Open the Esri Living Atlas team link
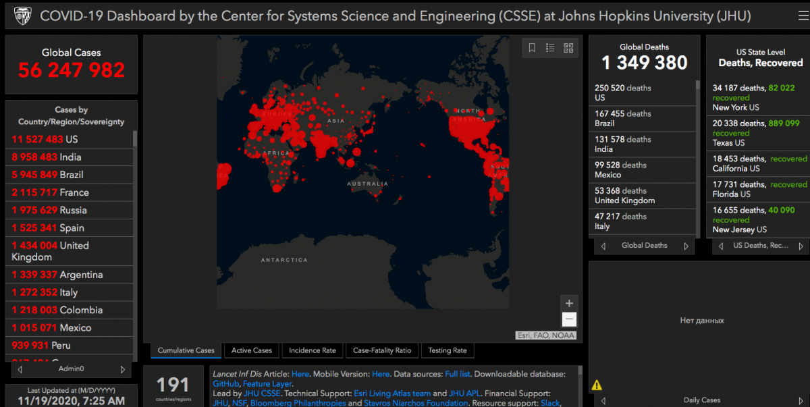 click(392, 394)
